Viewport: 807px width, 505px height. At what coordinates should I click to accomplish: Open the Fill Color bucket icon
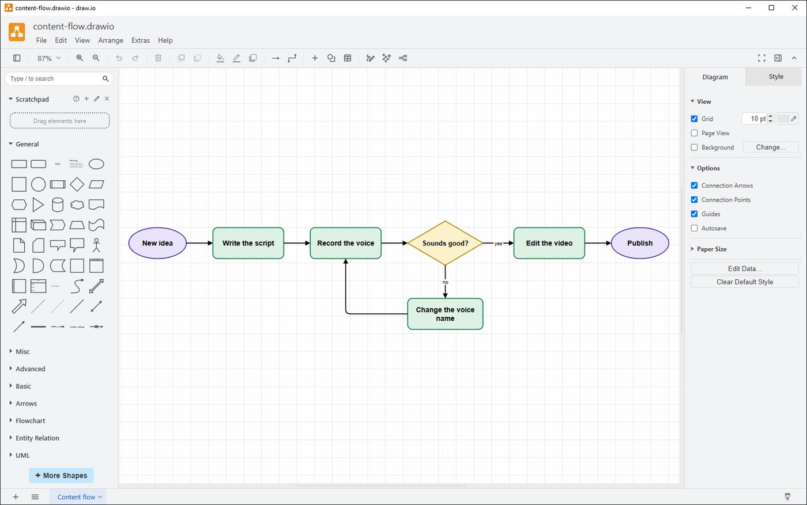[x=220, y=58]
